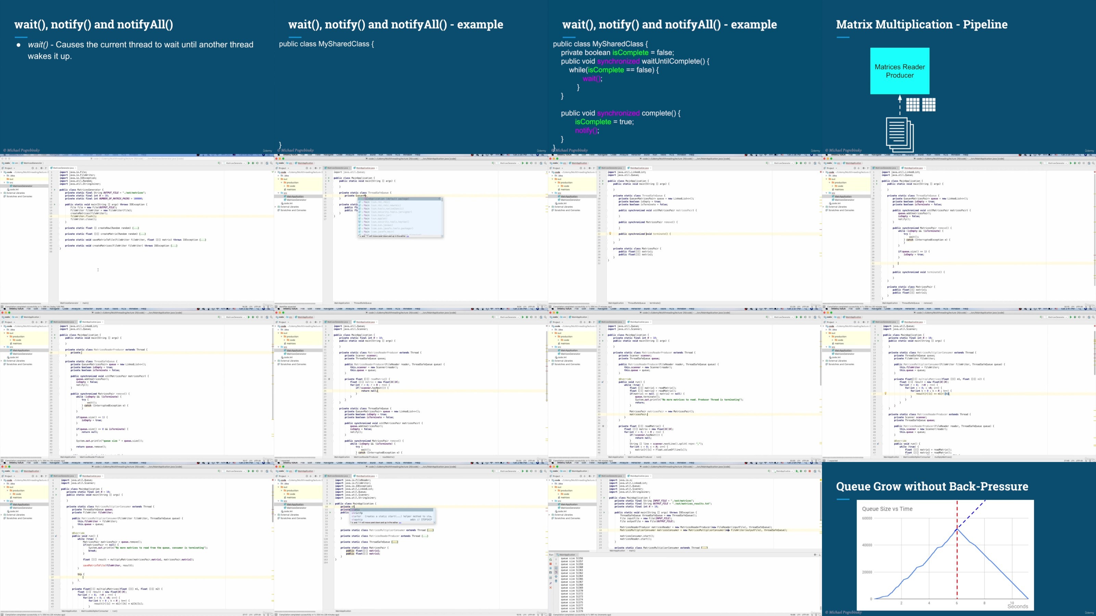Image resolution: width=1096 pixels, height=616 pixels.
Task: Select the saveMatrixToFile folded method line in MatricesGenerator frame
Action: click(x=135, y=240)
